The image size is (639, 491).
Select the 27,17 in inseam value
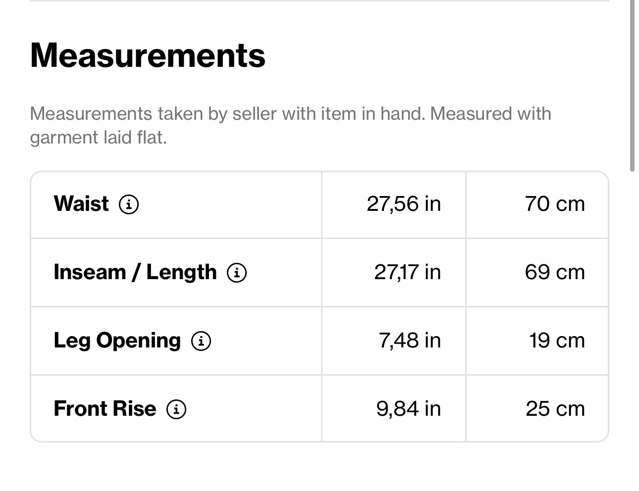point(407,272)
